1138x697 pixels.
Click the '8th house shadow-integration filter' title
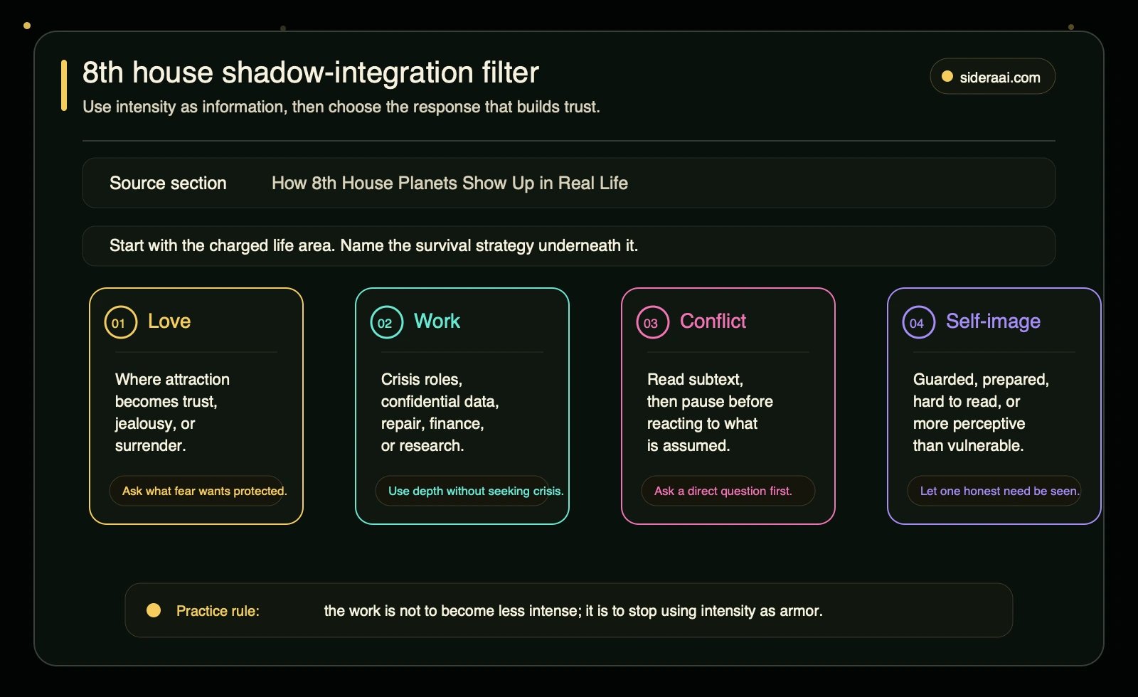click(310, 73)
